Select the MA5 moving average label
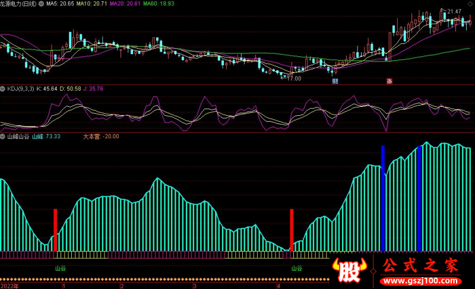The height and width of the screenshot is (289, 475). (x=64, y=4)
